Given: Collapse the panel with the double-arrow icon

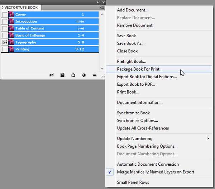Looking at the screenshot, I should pyautogui.click(x=98, y=2).
